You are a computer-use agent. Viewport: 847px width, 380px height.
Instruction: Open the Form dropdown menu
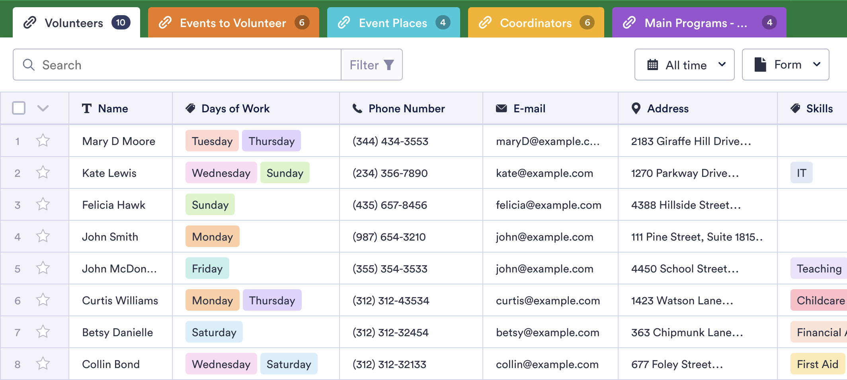pos(785,65)
